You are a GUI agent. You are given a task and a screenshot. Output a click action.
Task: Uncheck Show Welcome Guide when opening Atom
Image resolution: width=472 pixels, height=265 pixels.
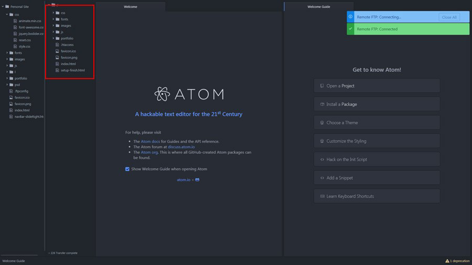click(x=127, y=169)
